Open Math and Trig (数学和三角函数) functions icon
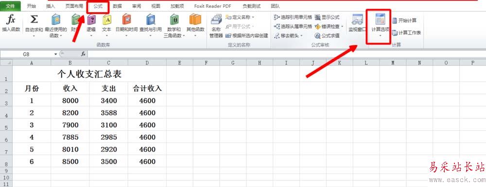Image resolution: width=486 pixels, height=187 pixels. click(x=174, y=20)
